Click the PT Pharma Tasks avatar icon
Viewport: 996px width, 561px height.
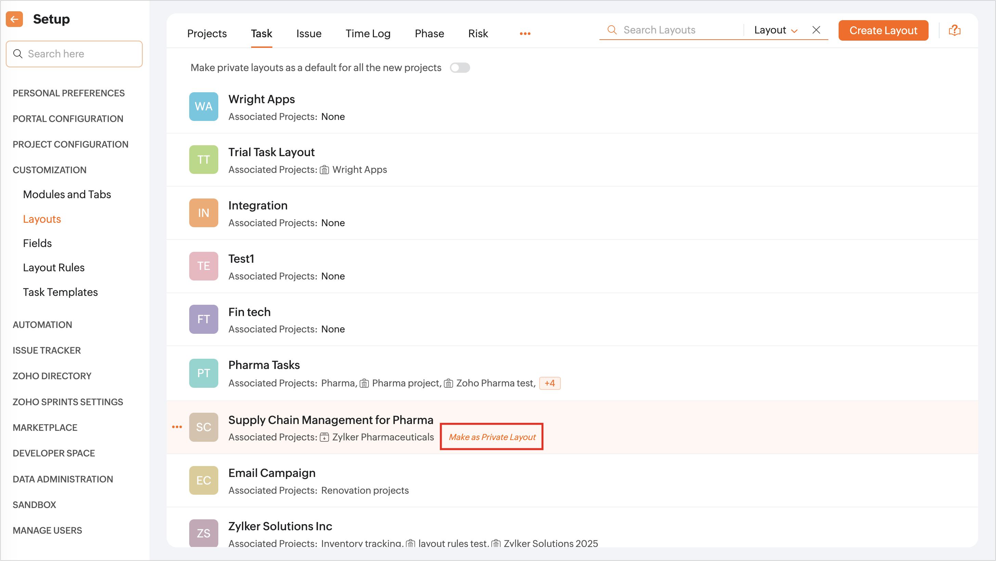tap(203, 373)
